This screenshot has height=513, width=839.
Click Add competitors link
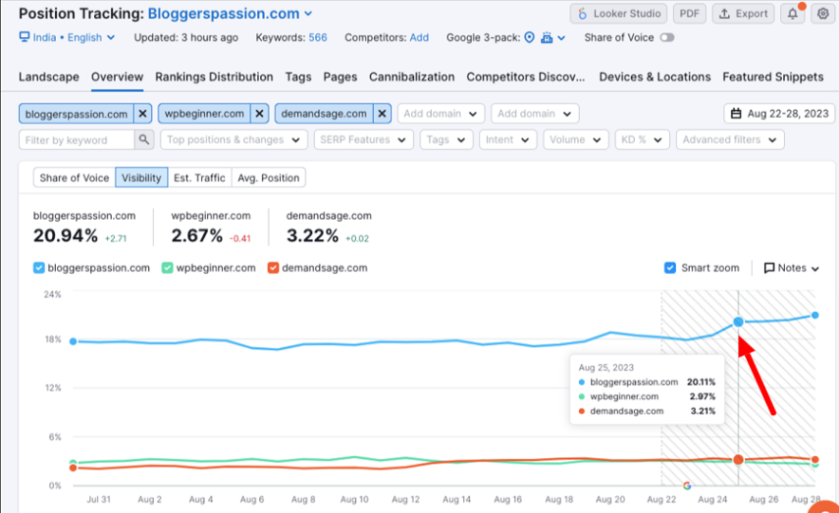[x=419, y=37]
